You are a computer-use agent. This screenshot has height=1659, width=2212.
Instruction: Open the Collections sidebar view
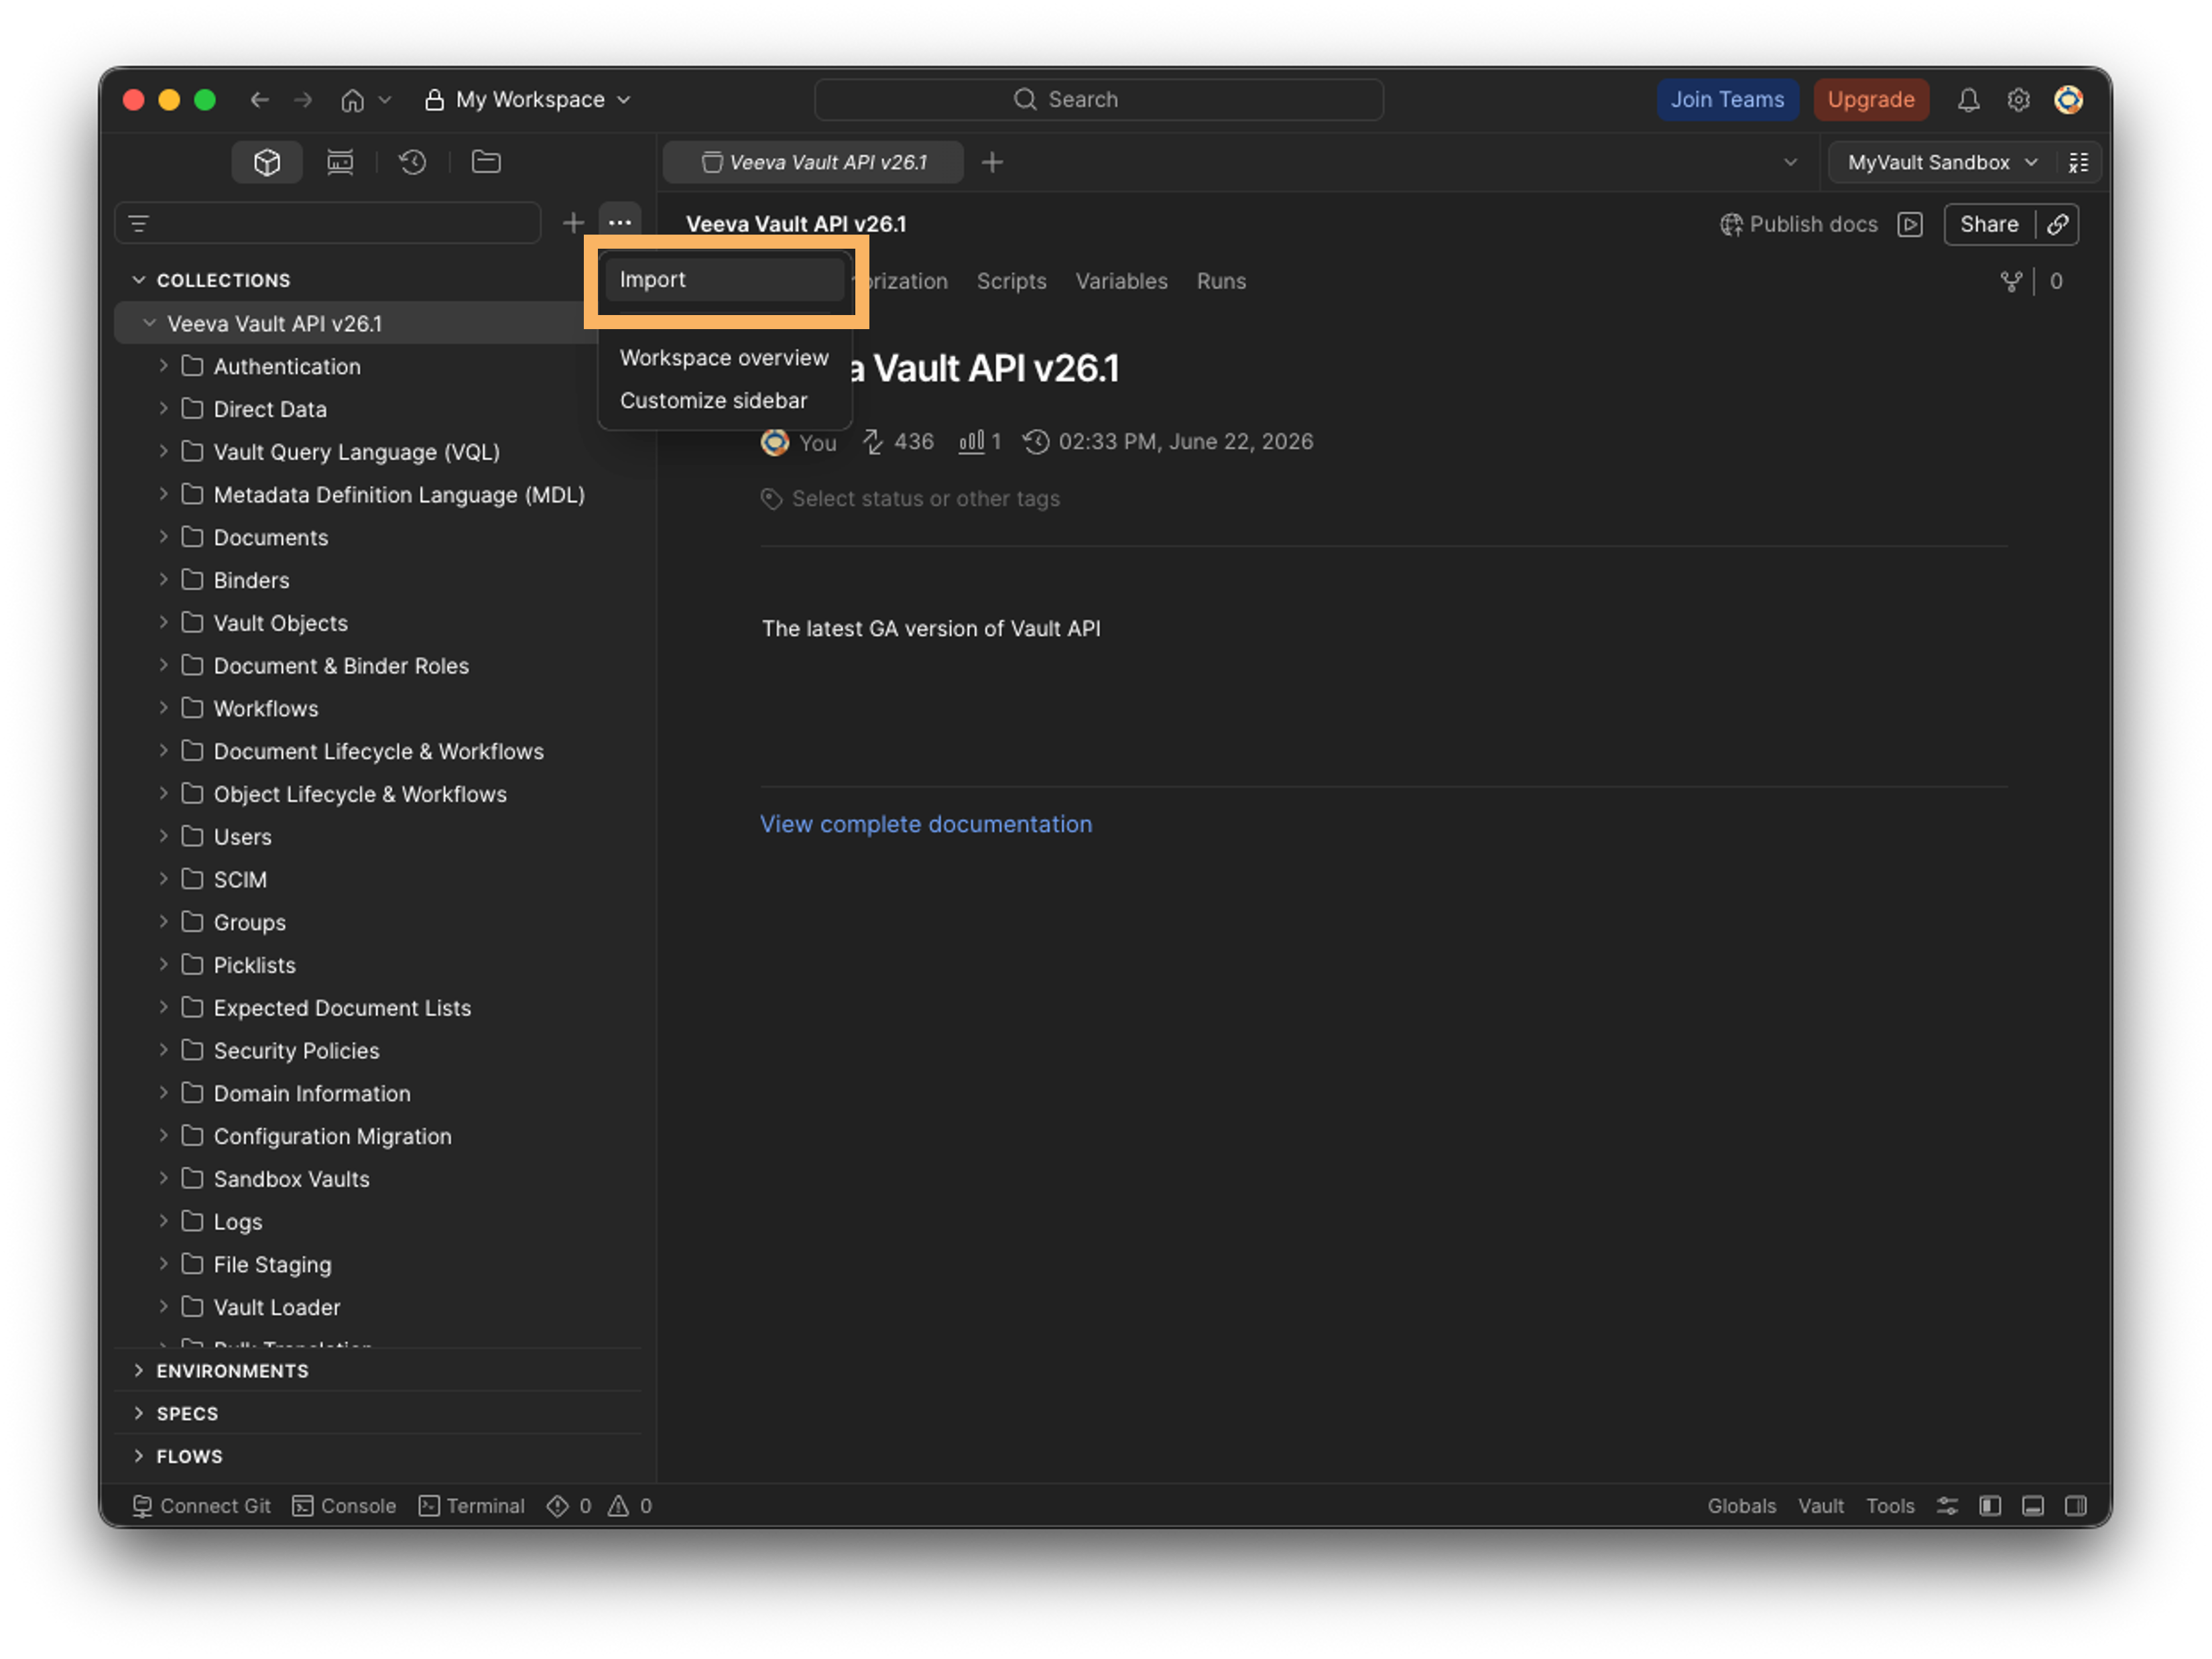(266, 162)
